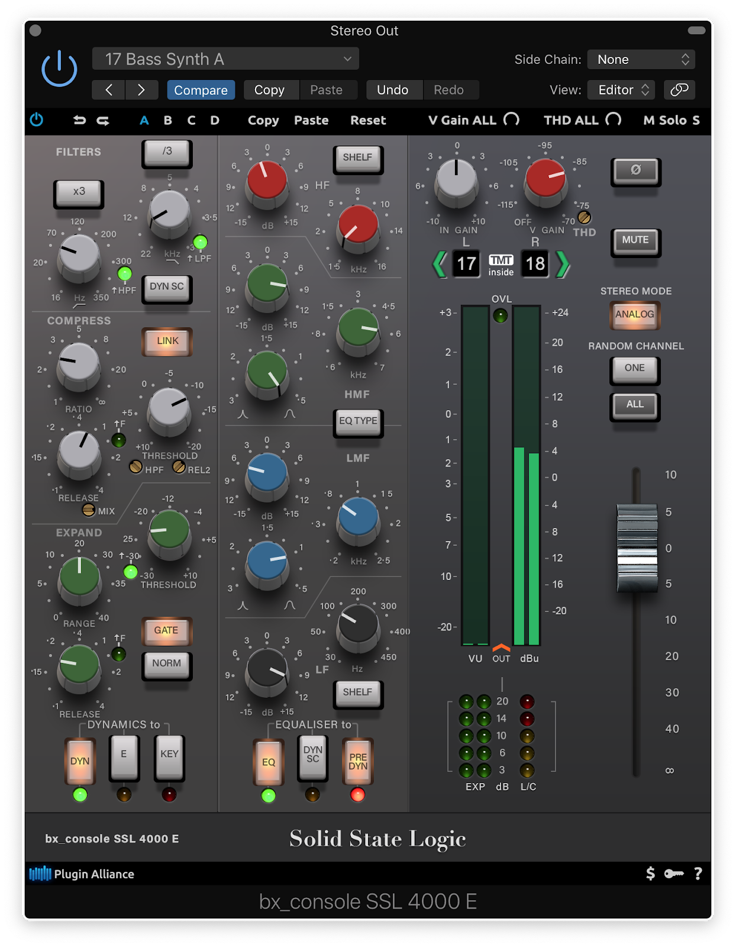Select previous TMT channel green arrow
Screen dimensions: 736x947
(440, 264)
